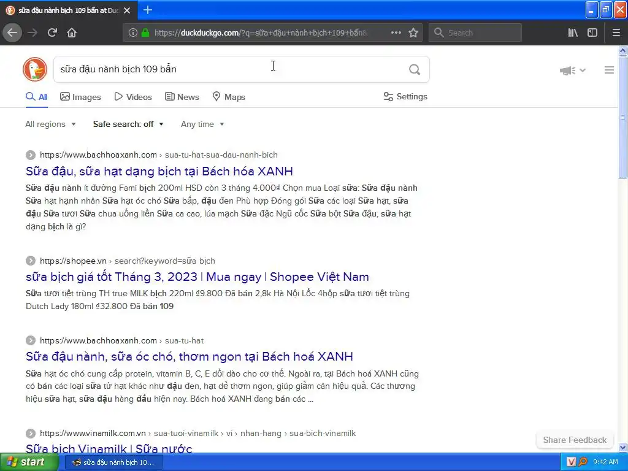Screen dimensions: 628x471
Task: Open Sữa bịch Vinamilk result link
Action: [109, 448]
